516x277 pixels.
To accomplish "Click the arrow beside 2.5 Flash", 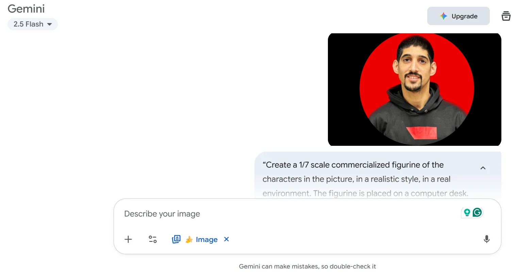I will [50, 24].
